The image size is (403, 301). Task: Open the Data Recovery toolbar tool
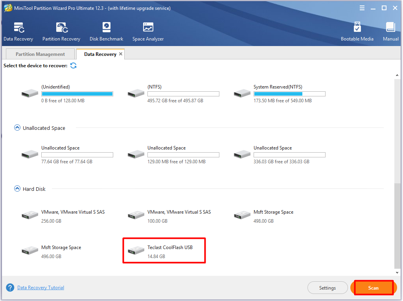(x=18, y=31)
